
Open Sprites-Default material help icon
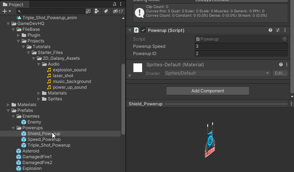click(x=281, y=65)
